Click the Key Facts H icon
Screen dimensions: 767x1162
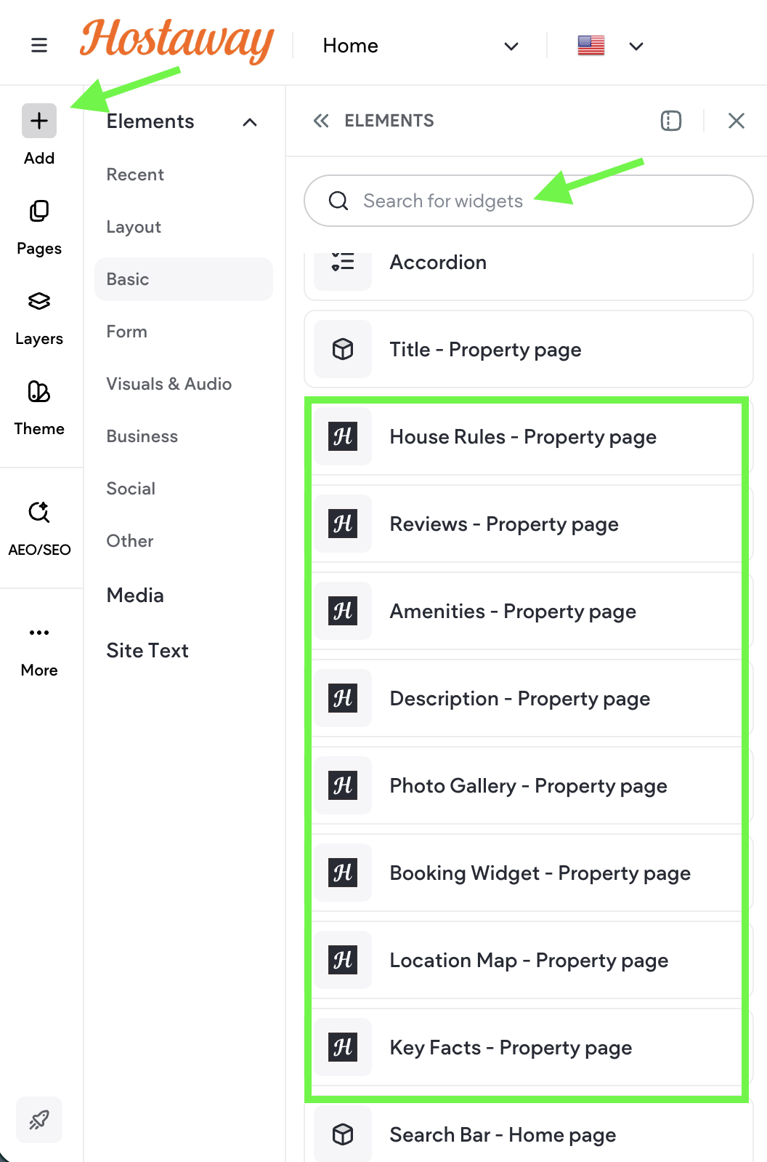click(343, 1047)
